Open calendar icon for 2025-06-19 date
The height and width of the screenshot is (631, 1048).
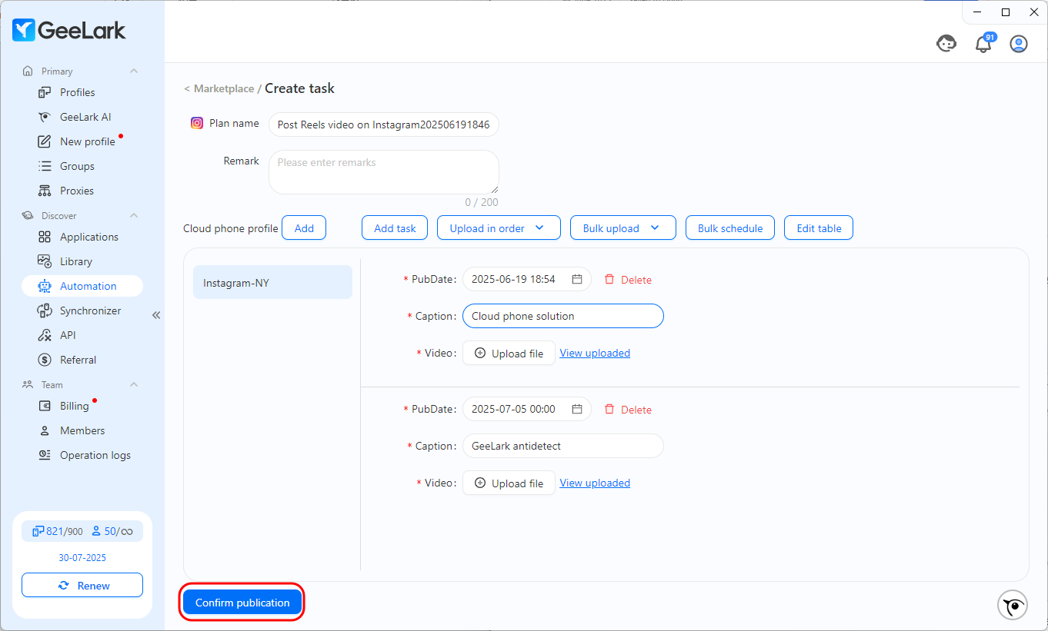[577, 279]
